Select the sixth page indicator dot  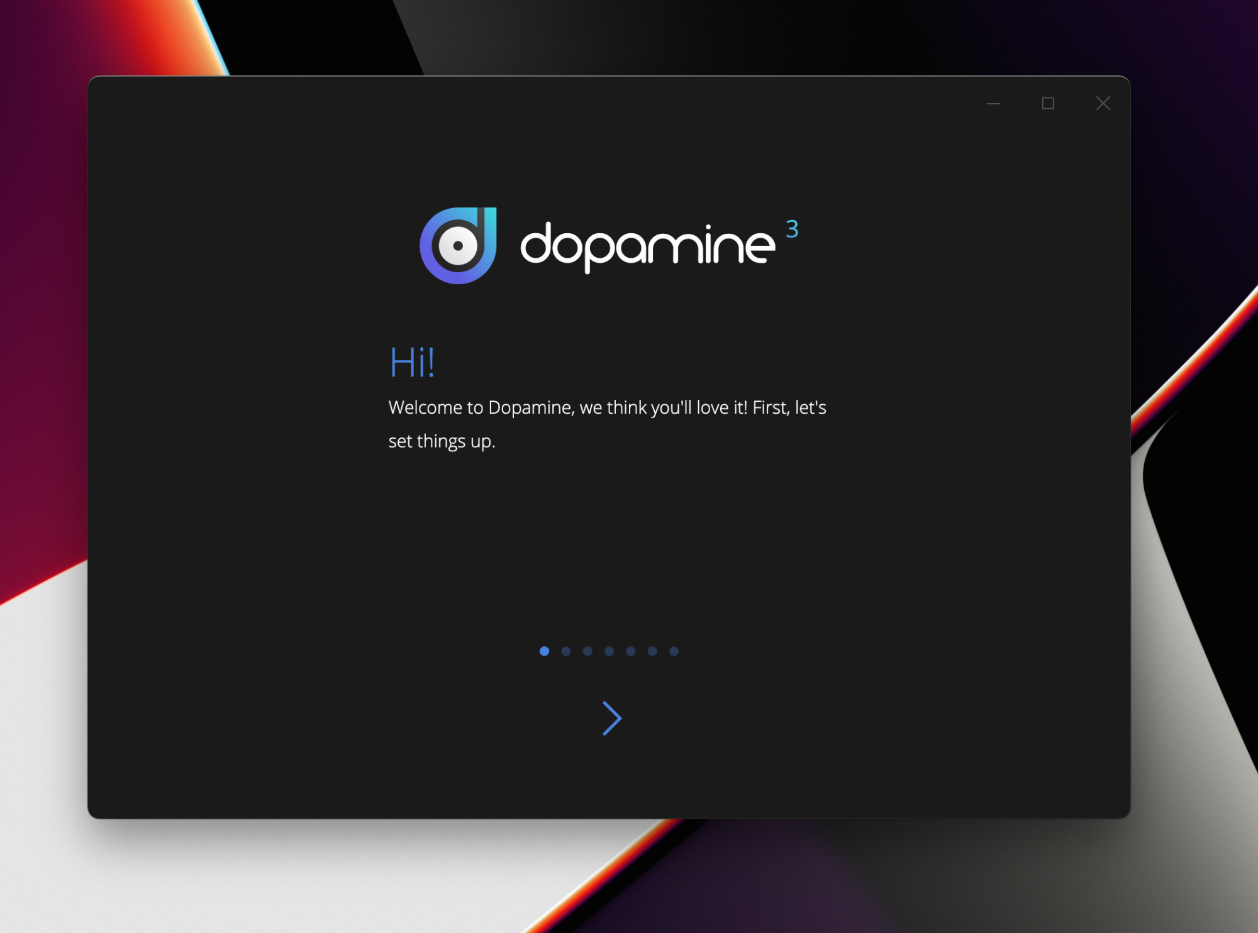point(652,651)
